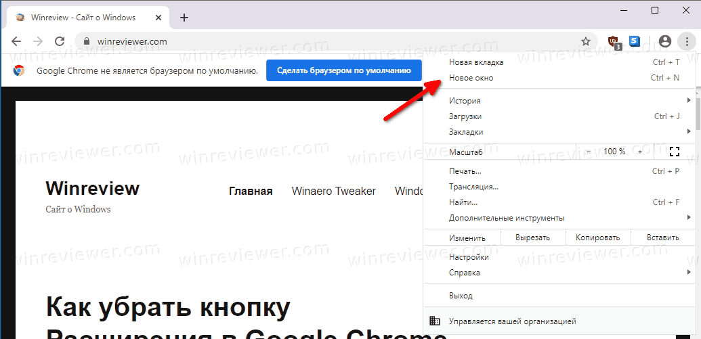Click Управляется вашей организацией entry
The height and width of the screenshot is (339, 701).
(559, 321)
